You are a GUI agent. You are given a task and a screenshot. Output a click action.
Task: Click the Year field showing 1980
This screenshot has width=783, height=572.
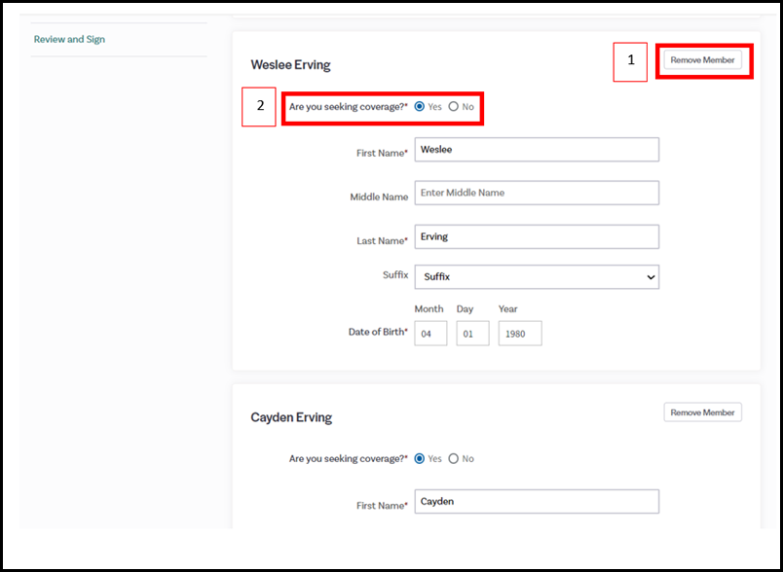pyautogui.click(x=520, y=334)
